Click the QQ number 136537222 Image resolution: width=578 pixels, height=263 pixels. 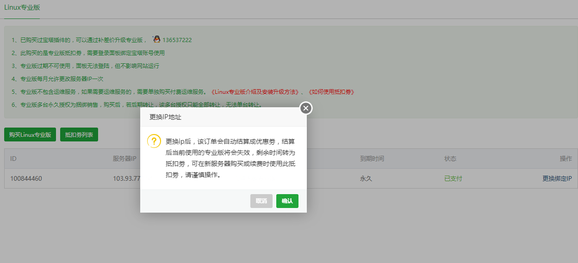coord(177,40)
